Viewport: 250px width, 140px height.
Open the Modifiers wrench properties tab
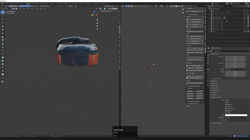point(208,72)
